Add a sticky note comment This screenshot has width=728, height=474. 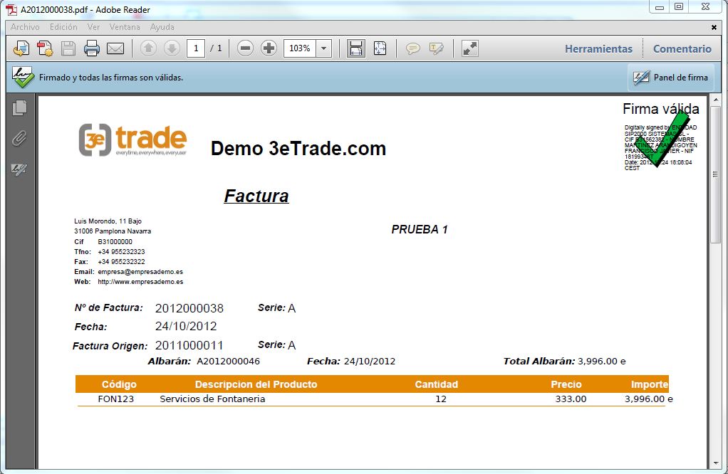tap(412, 48)
